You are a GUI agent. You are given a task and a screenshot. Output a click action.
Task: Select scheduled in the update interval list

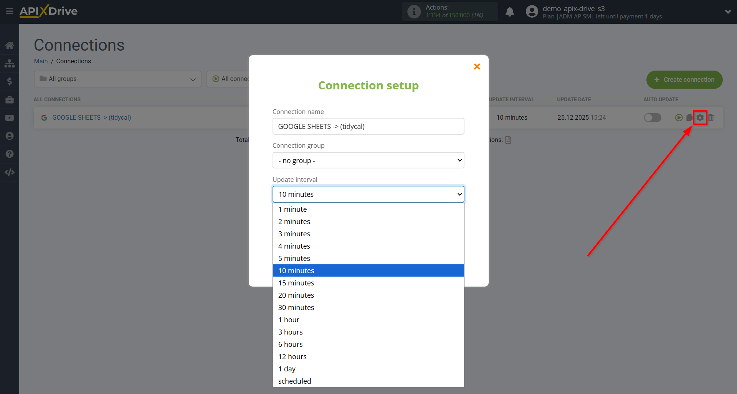(294, 381)
